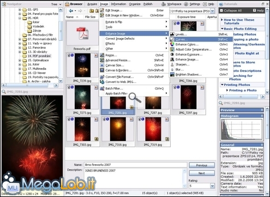Click the Levels icon in Enhance submenu
The width and height of the screenshot is (270, 197).
[172, 34]
